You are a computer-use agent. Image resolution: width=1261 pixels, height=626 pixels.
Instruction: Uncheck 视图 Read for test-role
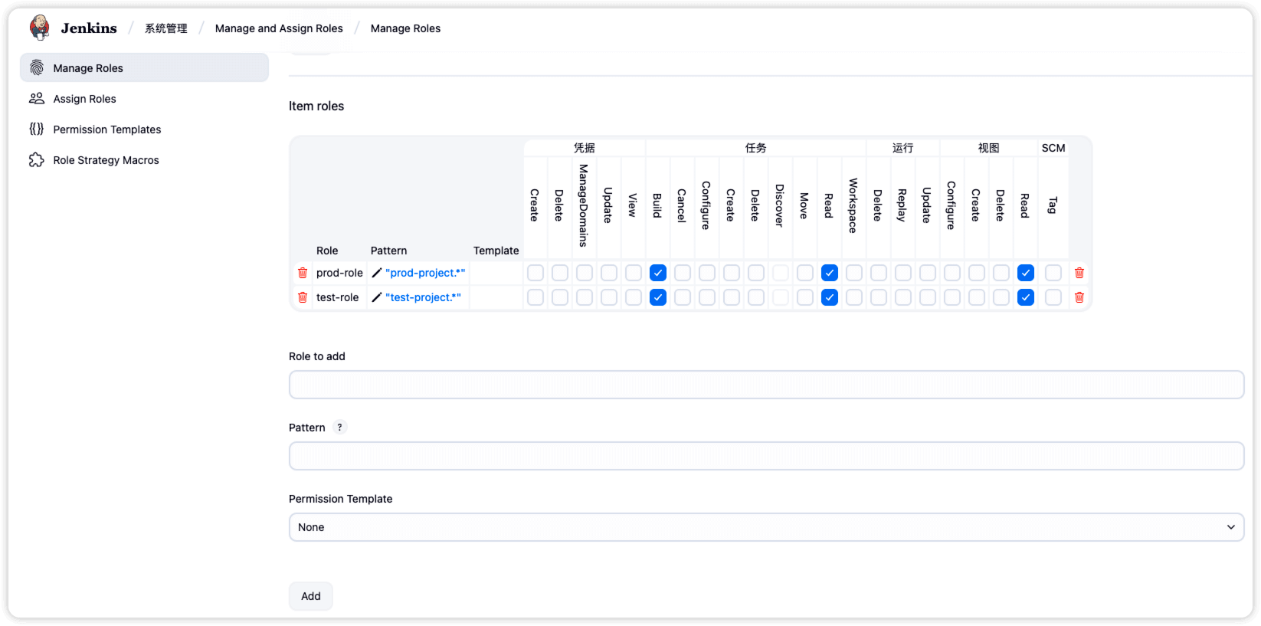pyautogui.click(x=1026, y=297)
